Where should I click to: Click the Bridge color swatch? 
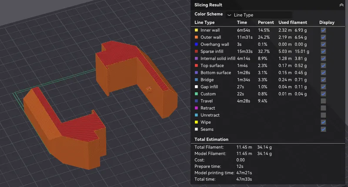(x=196, y=80)
